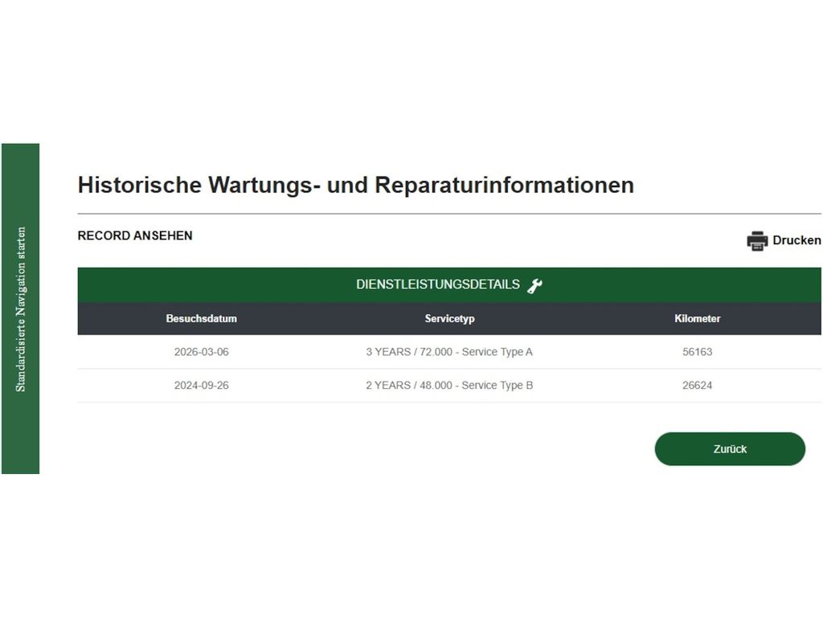Click the printer icon
Screen dimensions: 823x617
click(757, 241)
